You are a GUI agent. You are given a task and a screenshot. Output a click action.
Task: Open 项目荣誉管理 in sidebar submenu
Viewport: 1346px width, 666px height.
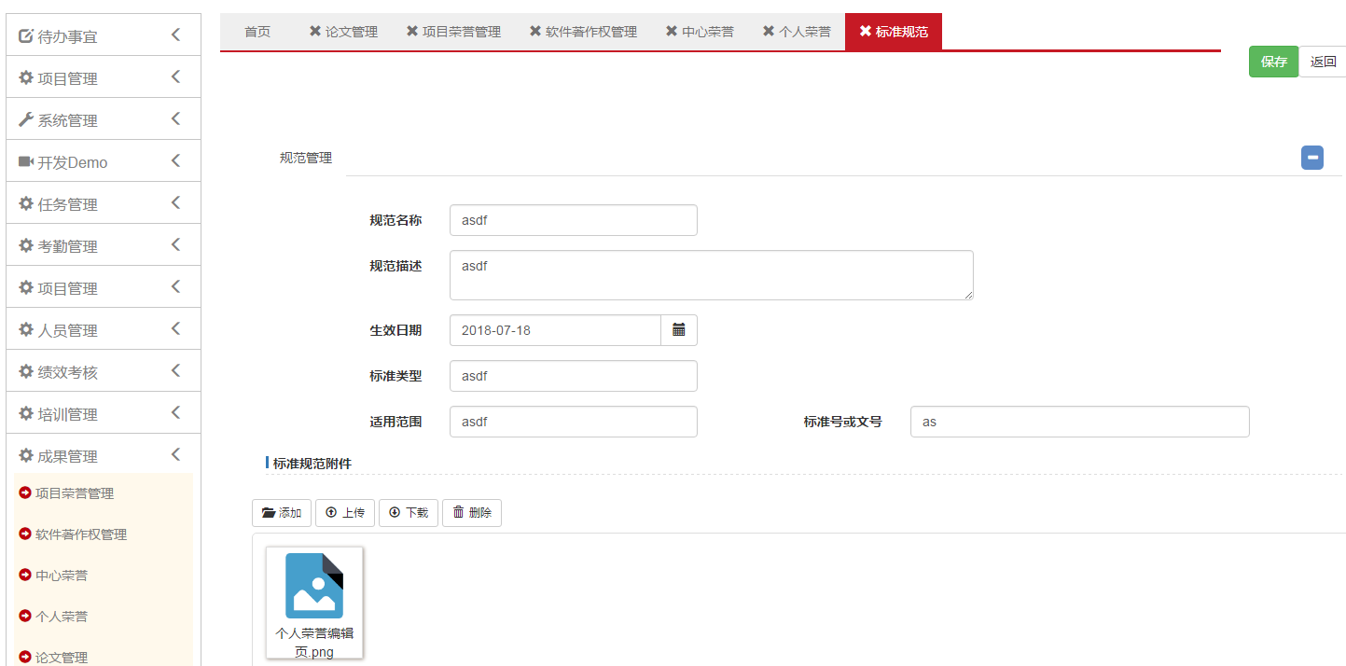[x=75, y=493]
